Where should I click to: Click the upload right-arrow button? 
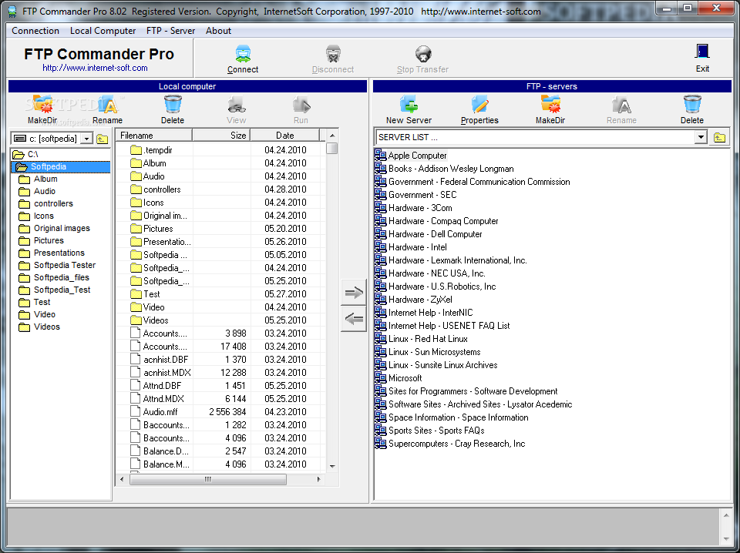coord(354,293)
